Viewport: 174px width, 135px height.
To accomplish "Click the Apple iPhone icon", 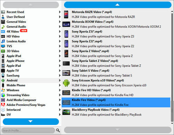I will click(3, 61).
